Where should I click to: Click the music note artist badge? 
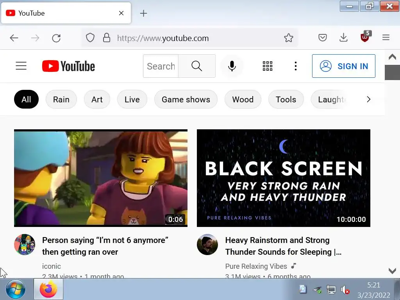294,266
